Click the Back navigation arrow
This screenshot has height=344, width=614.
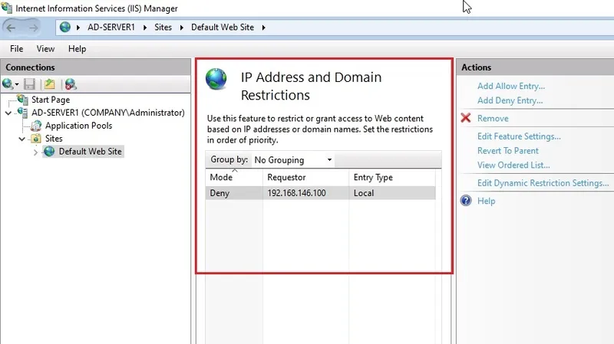(x=11, y=28)
